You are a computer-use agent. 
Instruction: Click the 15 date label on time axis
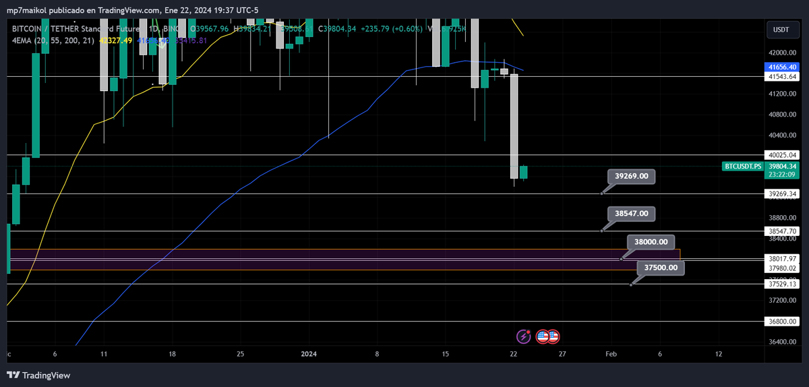tap(446, 353)
